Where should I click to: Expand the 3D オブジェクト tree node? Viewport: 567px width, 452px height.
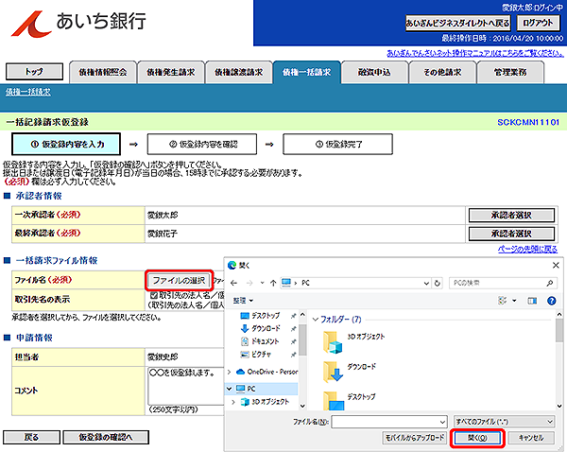click(233, 402)
